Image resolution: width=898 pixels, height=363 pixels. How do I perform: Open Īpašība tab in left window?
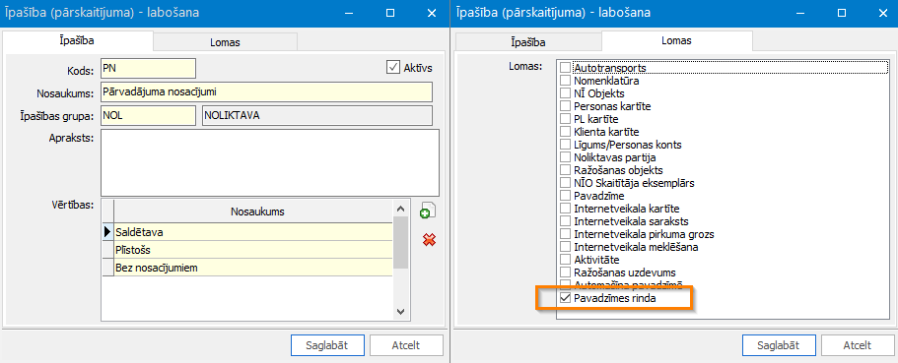pyautogui.click(x=77, y=40)
